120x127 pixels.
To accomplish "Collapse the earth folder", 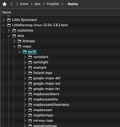I will [19, 52].
